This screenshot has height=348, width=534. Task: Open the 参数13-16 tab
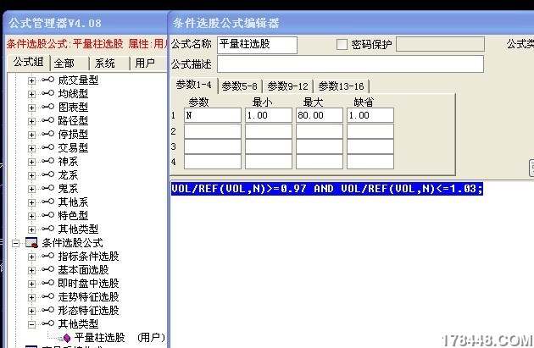(x=342, y=86)
